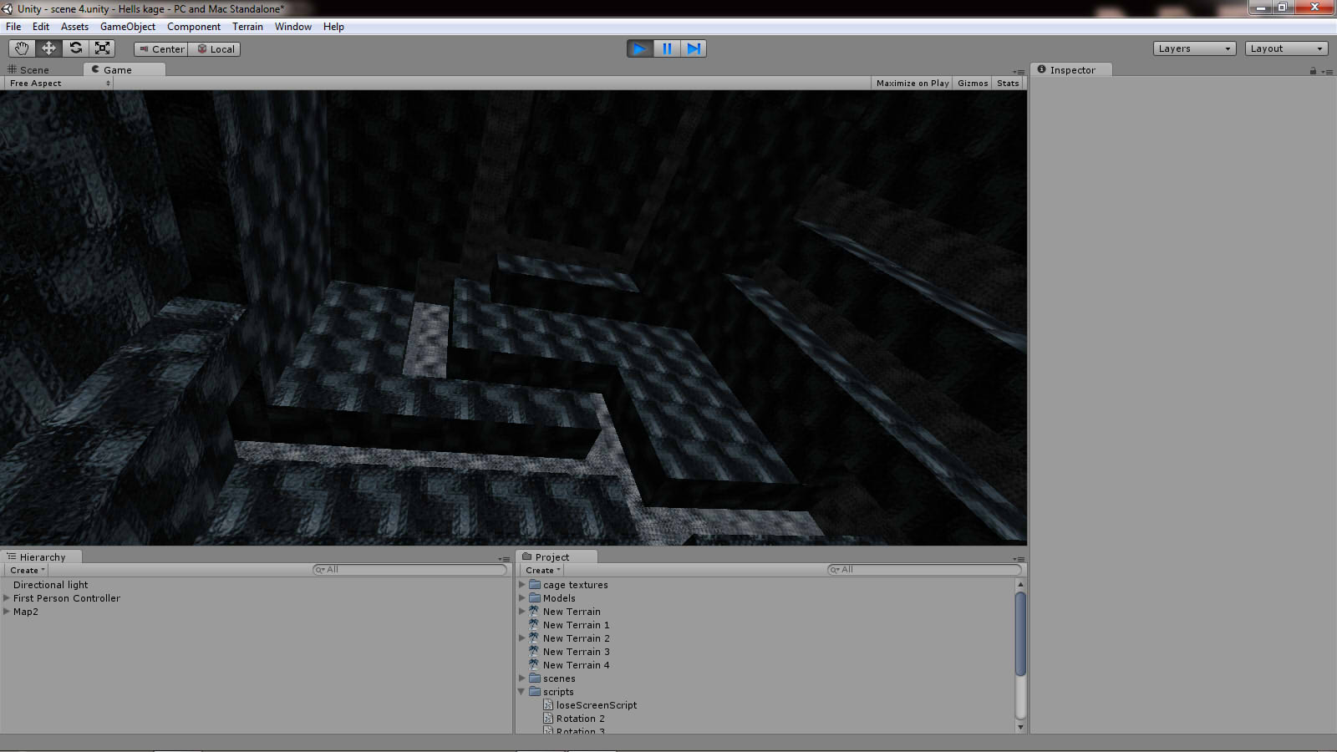The height and width of the screenshot is (752, 1337).
Task: Select Rotation 2 script icon
Action: pos(548,719)
